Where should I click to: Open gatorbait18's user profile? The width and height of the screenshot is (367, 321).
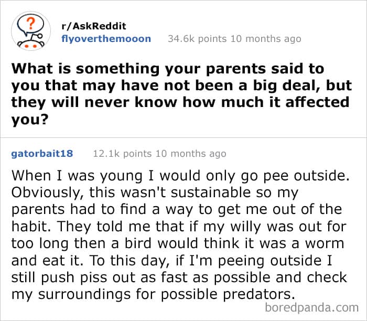tap(42, 154)
